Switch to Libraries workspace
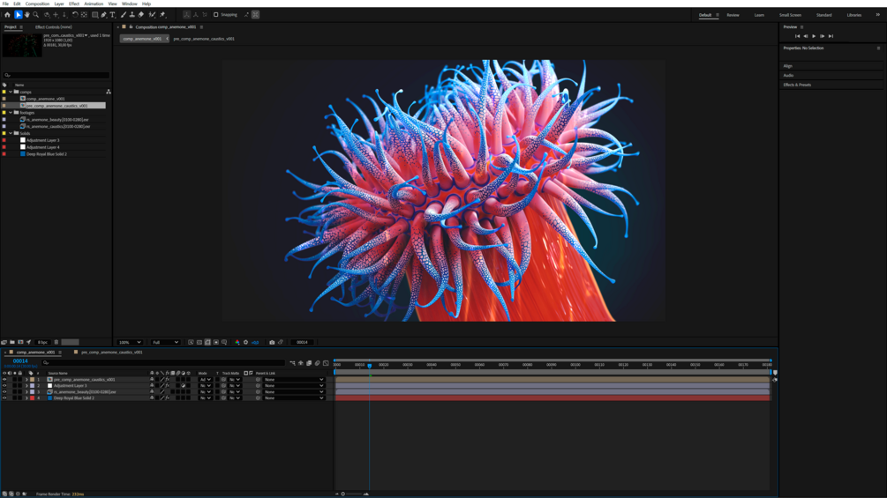The image size is (887, 498). (854, 15)
